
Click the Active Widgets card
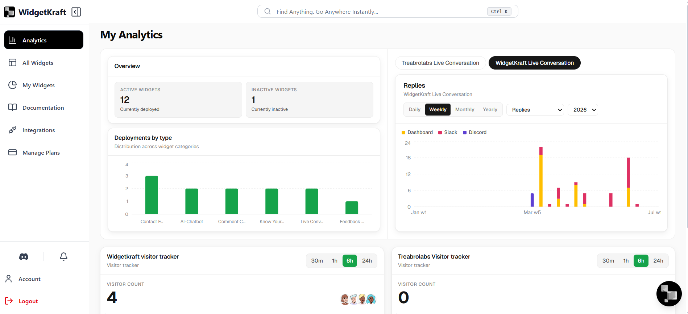click(x=178, y=100)
